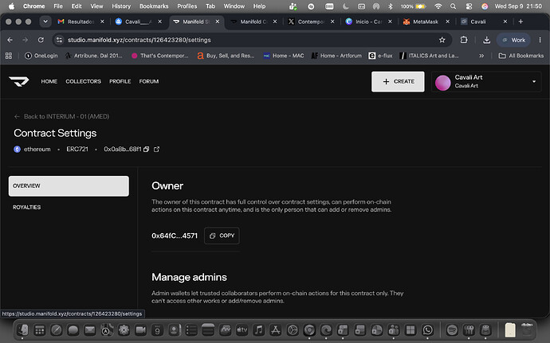Open Music from the dock
The height and width of the screenshot is (343, 550).
(259, 330)
